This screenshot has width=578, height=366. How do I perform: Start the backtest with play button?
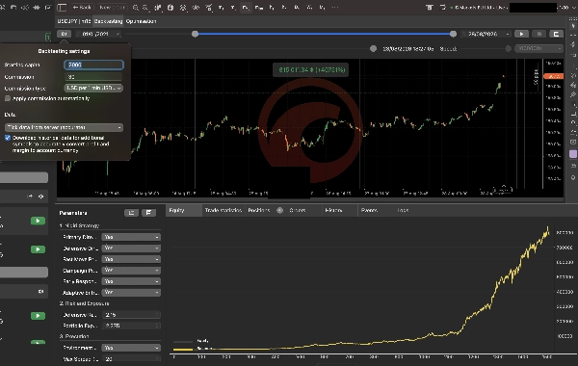(521, 34)
